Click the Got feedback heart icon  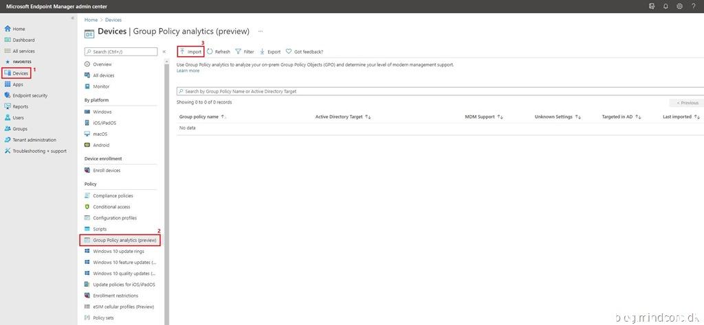tap(289, 51)
